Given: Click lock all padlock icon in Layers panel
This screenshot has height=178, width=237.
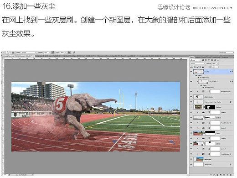Looking at the screenshot, I should coord(203,67).
